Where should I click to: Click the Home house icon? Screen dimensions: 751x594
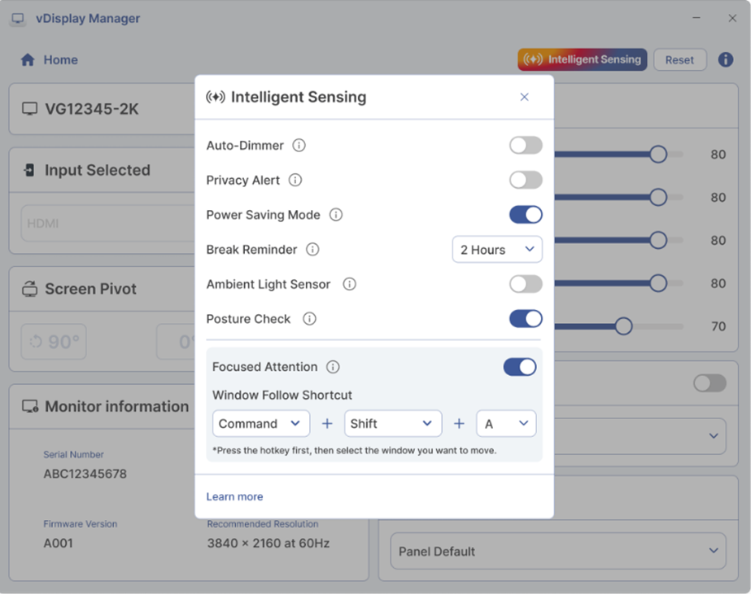click(27, 59)
